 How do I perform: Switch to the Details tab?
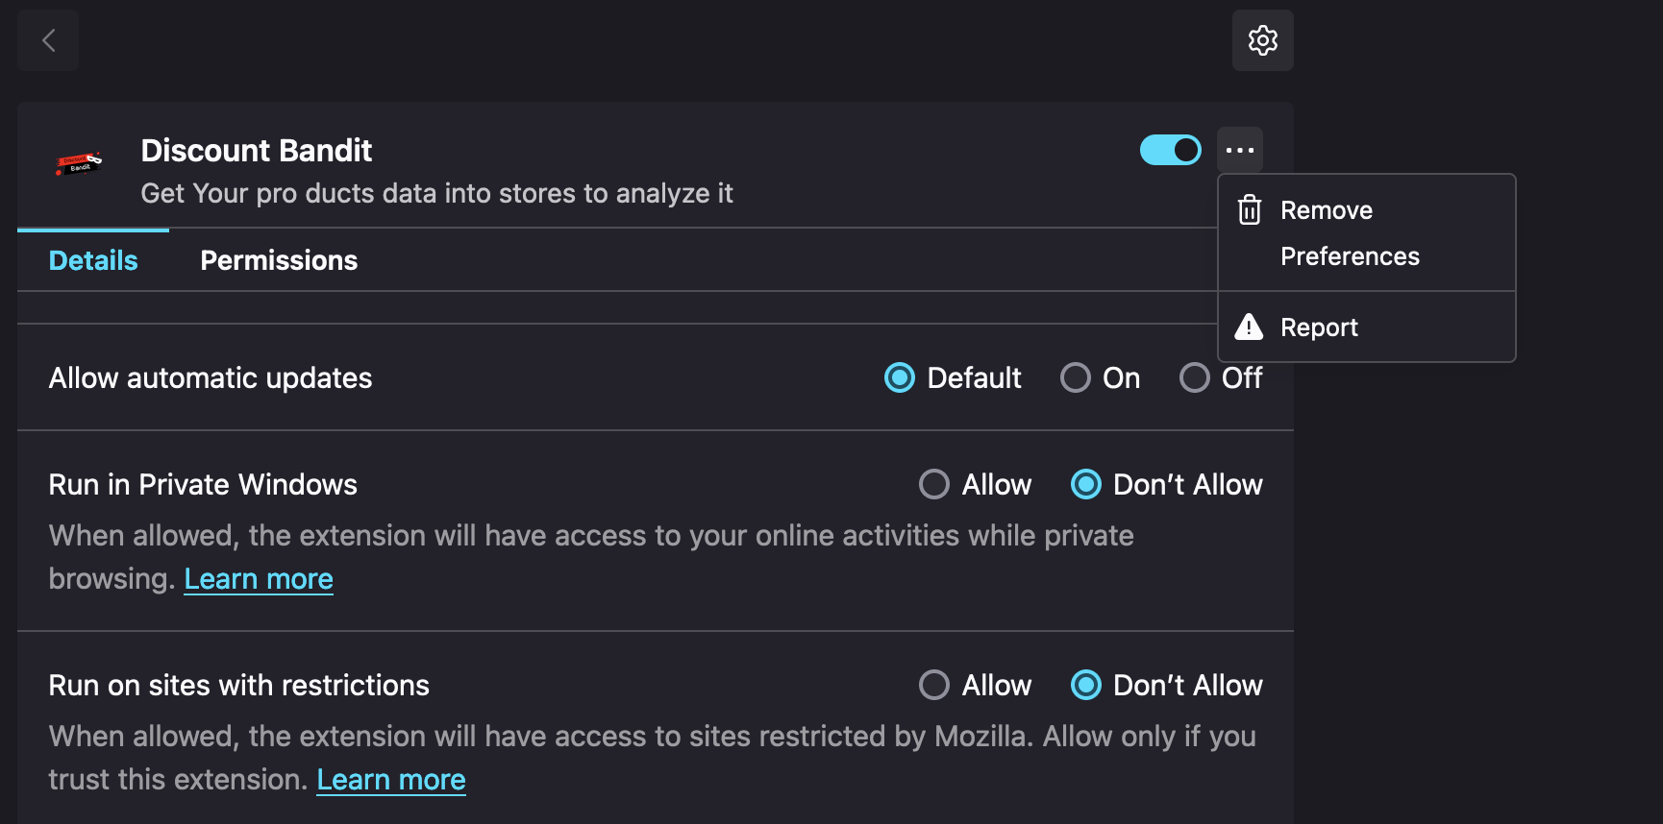pos(93,260)
